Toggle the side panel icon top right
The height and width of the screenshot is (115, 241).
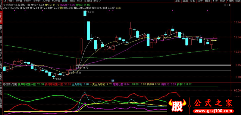(x=229, y=5)
